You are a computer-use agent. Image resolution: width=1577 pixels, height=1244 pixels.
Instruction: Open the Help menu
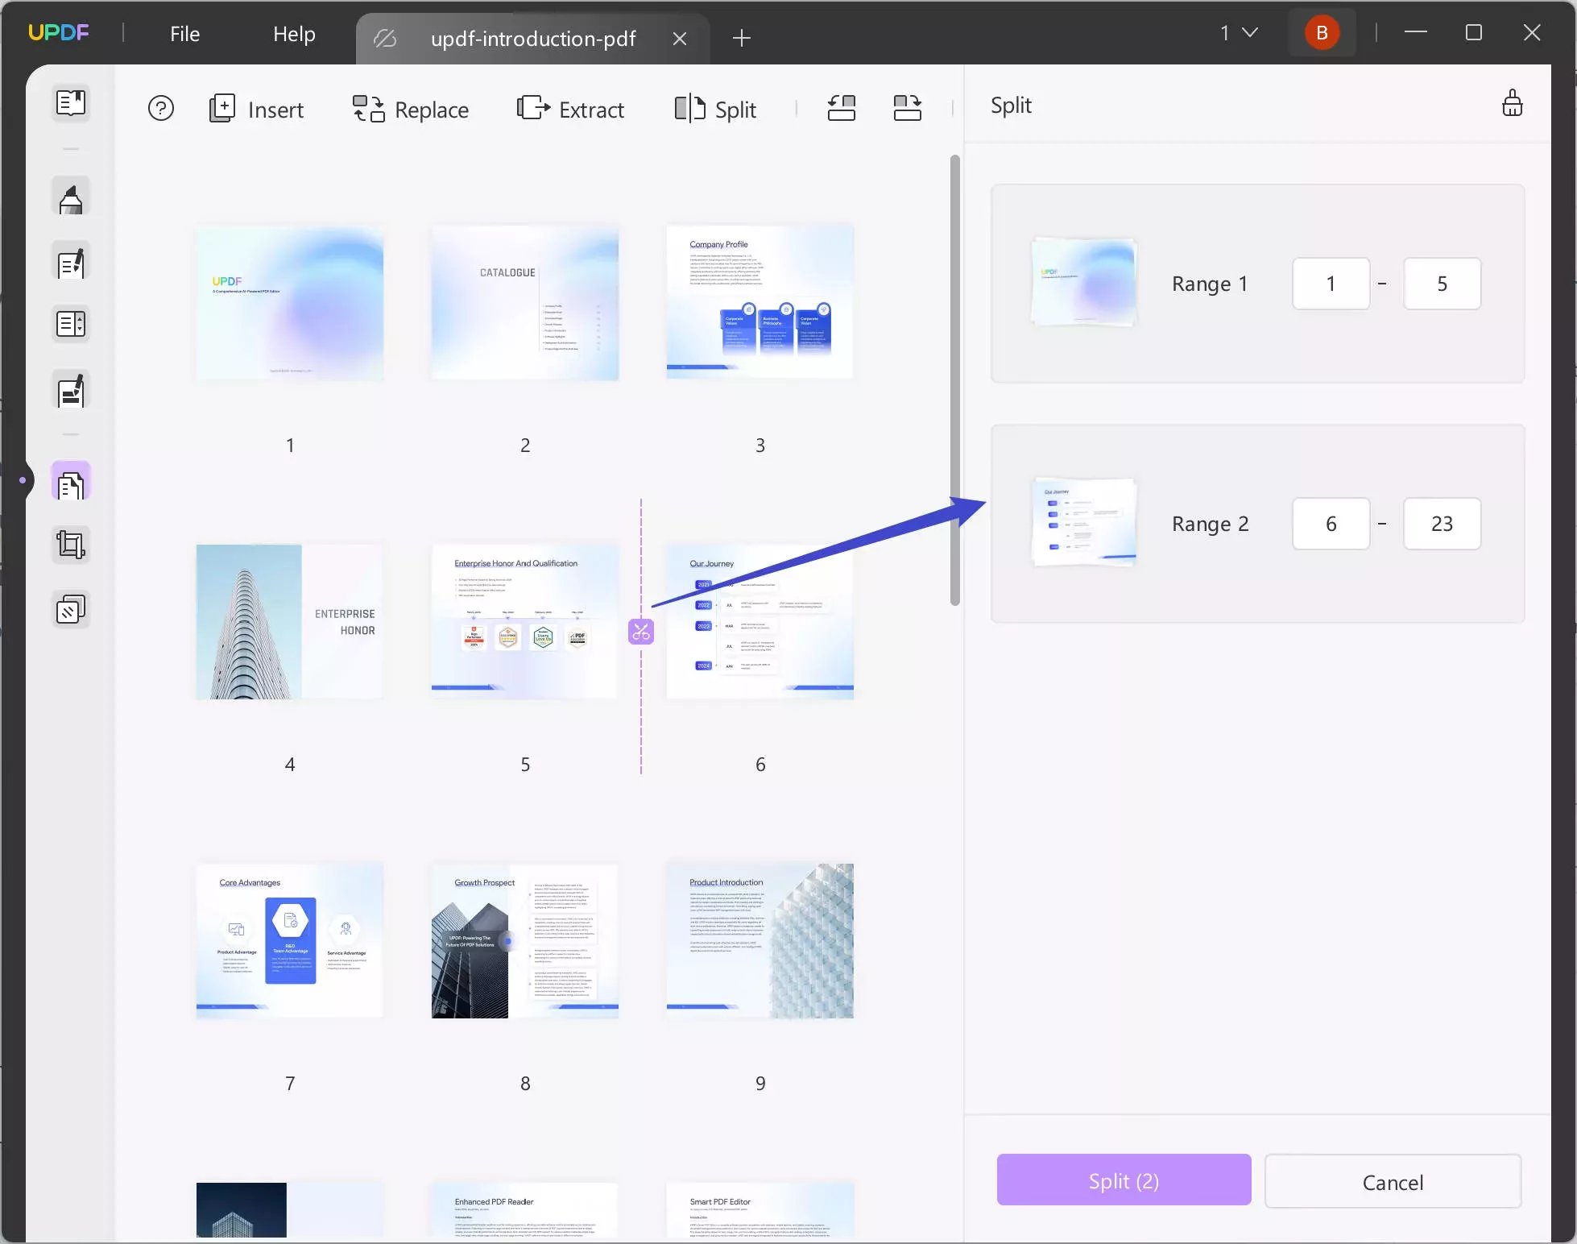click(294, 34)
